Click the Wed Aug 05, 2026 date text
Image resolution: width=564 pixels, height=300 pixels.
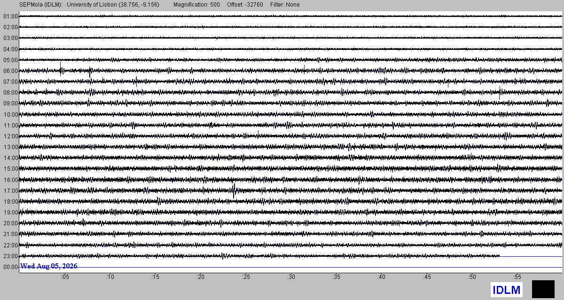point(49,266)
